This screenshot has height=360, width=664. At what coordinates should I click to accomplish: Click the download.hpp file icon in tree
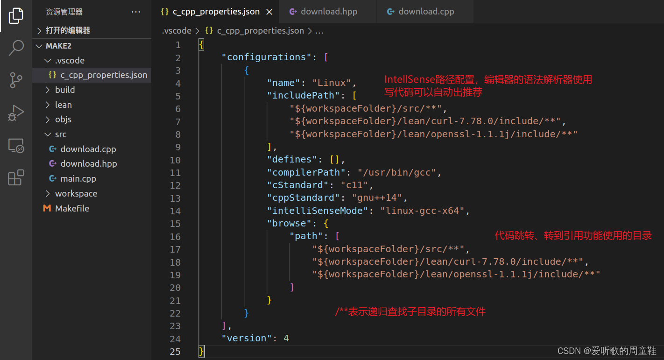[53, 164]
